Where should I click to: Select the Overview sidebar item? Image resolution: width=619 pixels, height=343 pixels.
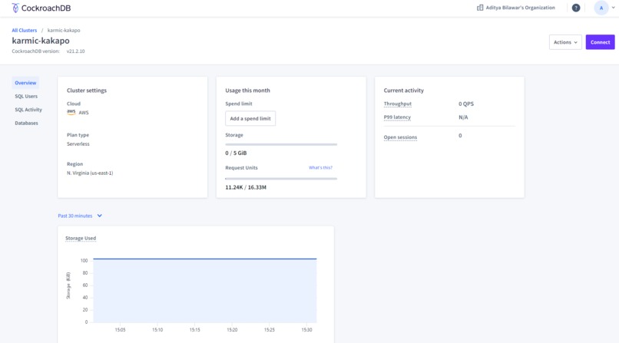[25, 83]
